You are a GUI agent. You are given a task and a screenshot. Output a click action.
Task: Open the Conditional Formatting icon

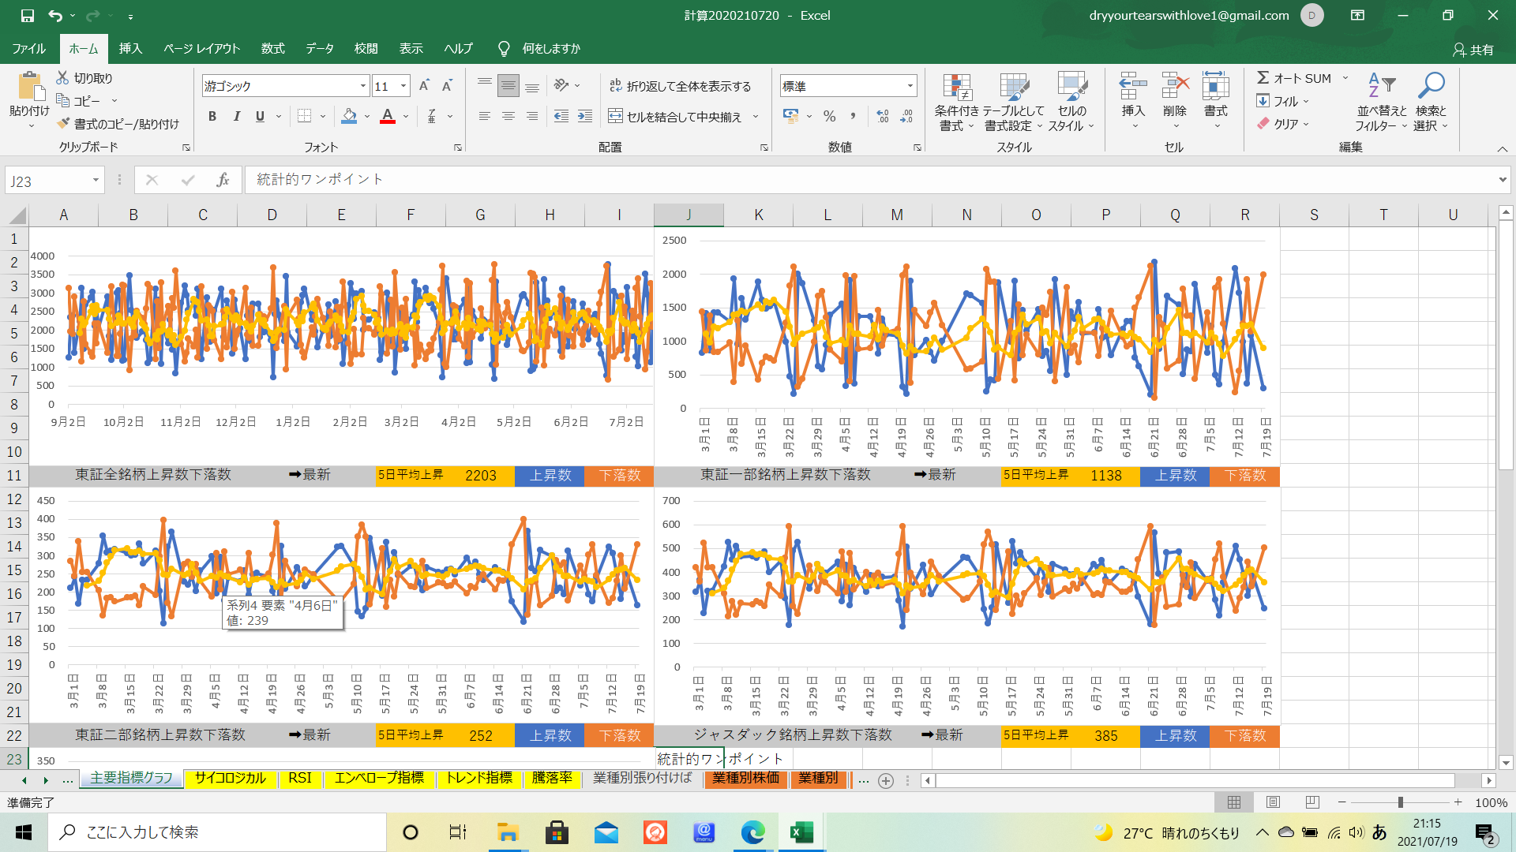click(x=956, y=88)
